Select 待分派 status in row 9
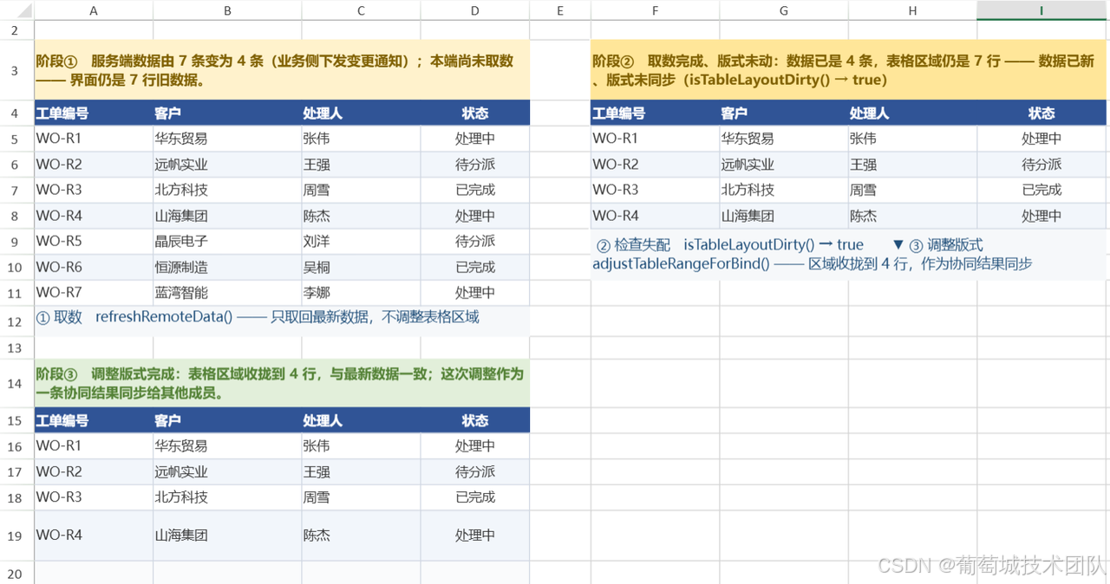This screenshot has width=1110, height=584. pyautogui.click(x=475, y=241)
